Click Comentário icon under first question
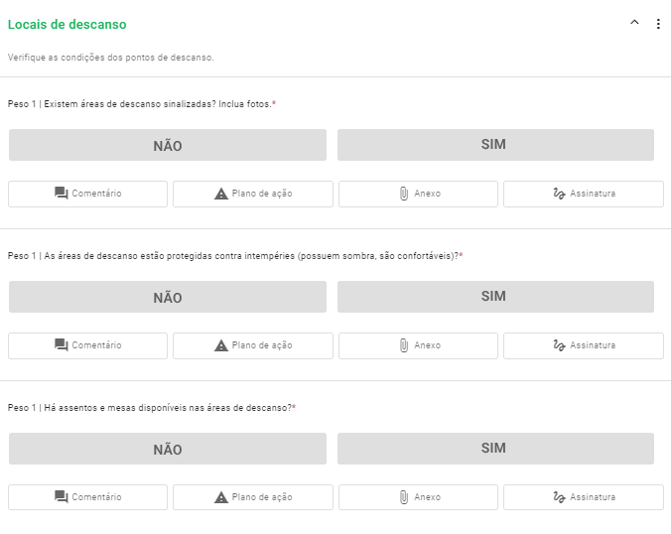Screen dimensions: 671x534 pyautogui.click(x=62, y=194)
